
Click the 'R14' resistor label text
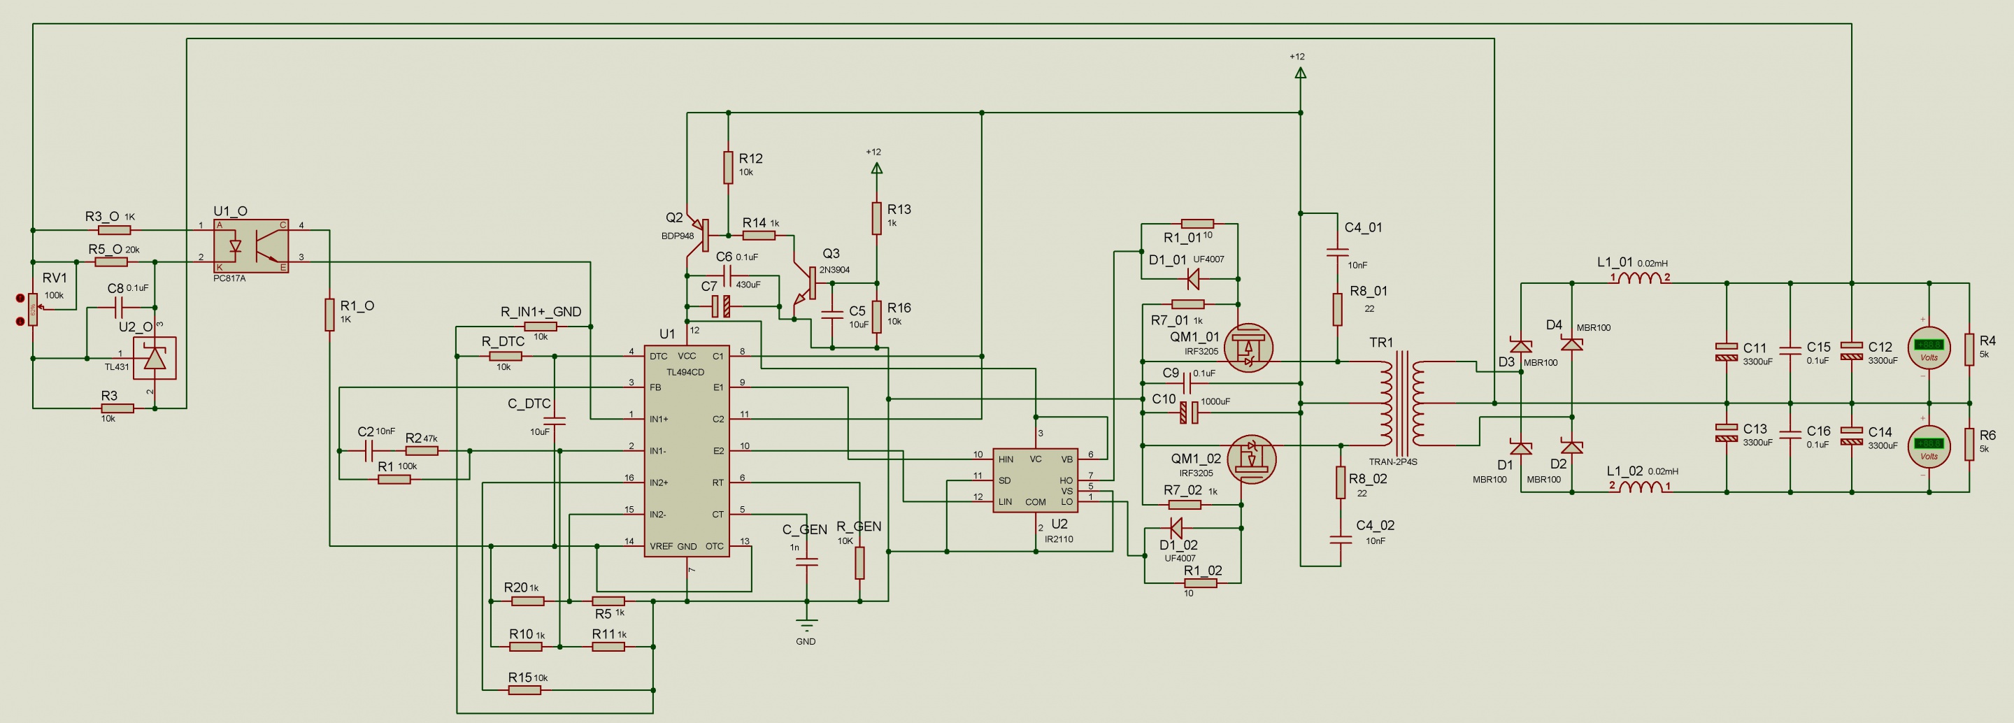click(x=755, y=223)
